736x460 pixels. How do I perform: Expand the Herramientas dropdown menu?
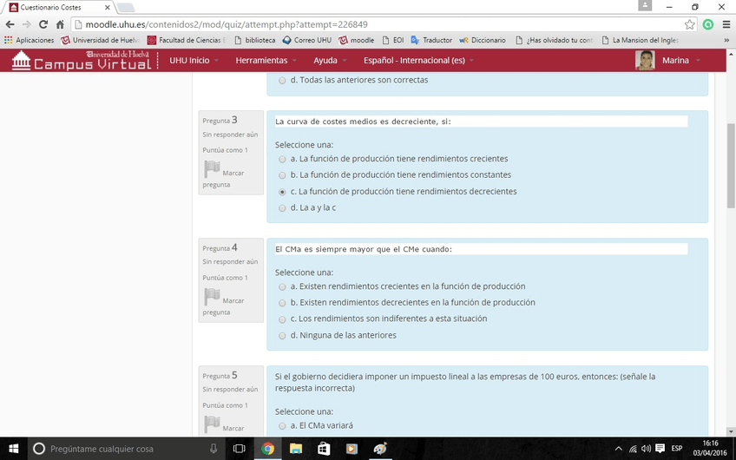pyautogui.click(x=266, y=60)
